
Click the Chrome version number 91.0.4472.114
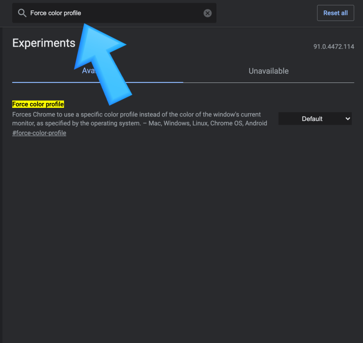[x=334, y=47]
